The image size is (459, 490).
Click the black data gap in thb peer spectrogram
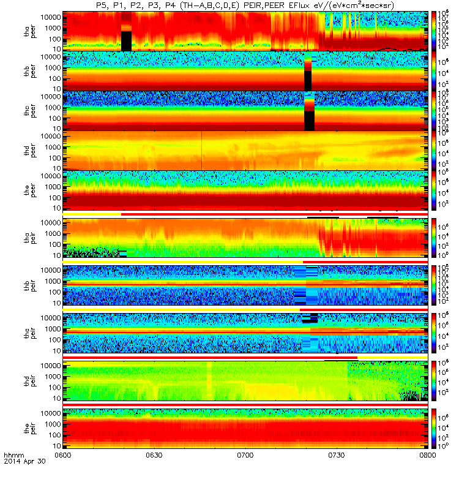click(x=308, y=81)
